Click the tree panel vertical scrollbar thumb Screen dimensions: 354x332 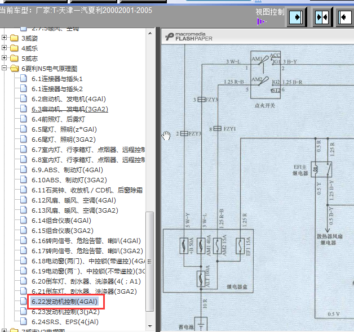pos(150,262)
